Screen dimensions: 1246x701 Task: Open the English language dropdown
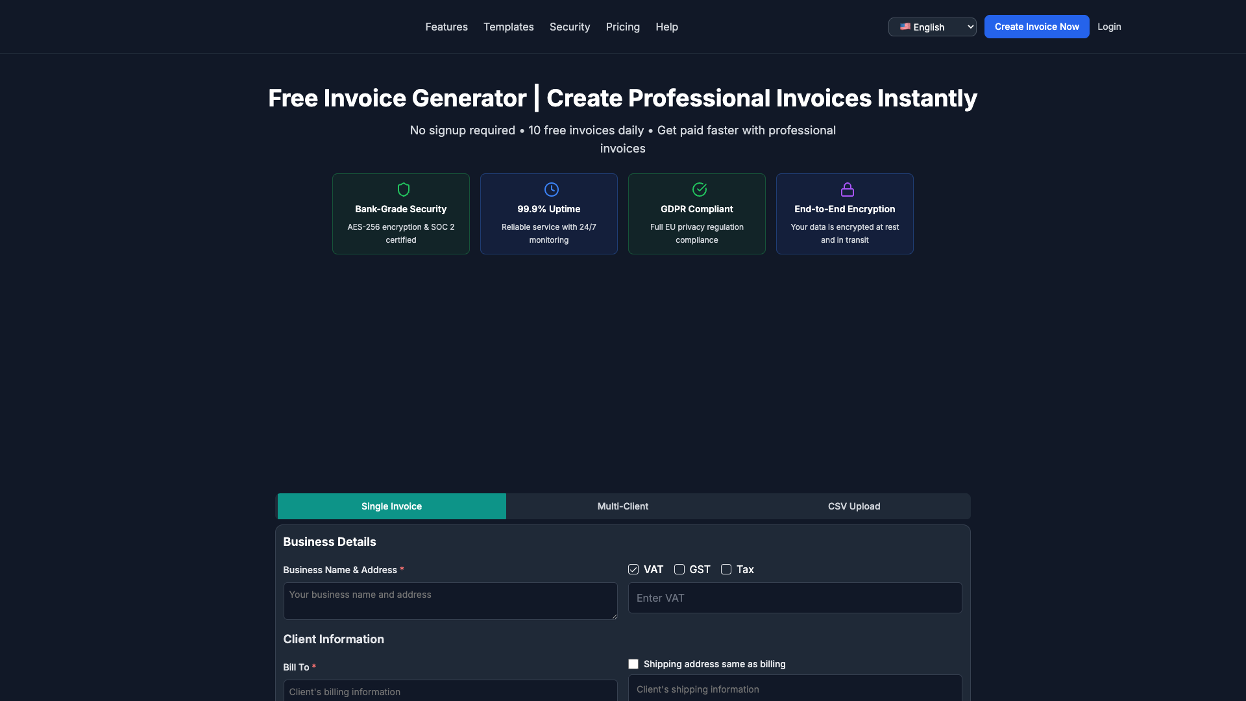coord(932,27)
